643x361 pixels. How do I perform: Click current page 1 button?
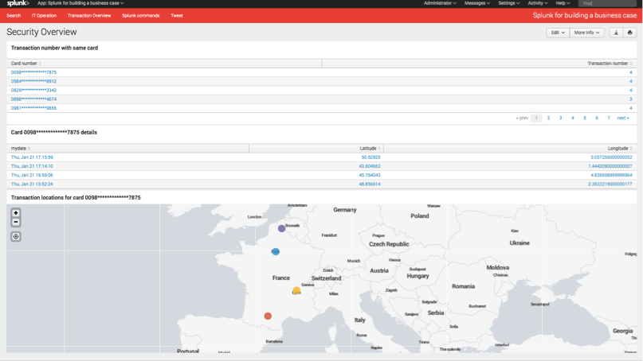[536, 118]
